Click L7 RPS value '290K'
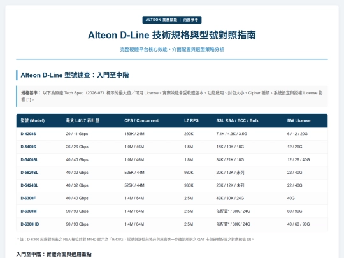344x258 pixels. (189, 134)
